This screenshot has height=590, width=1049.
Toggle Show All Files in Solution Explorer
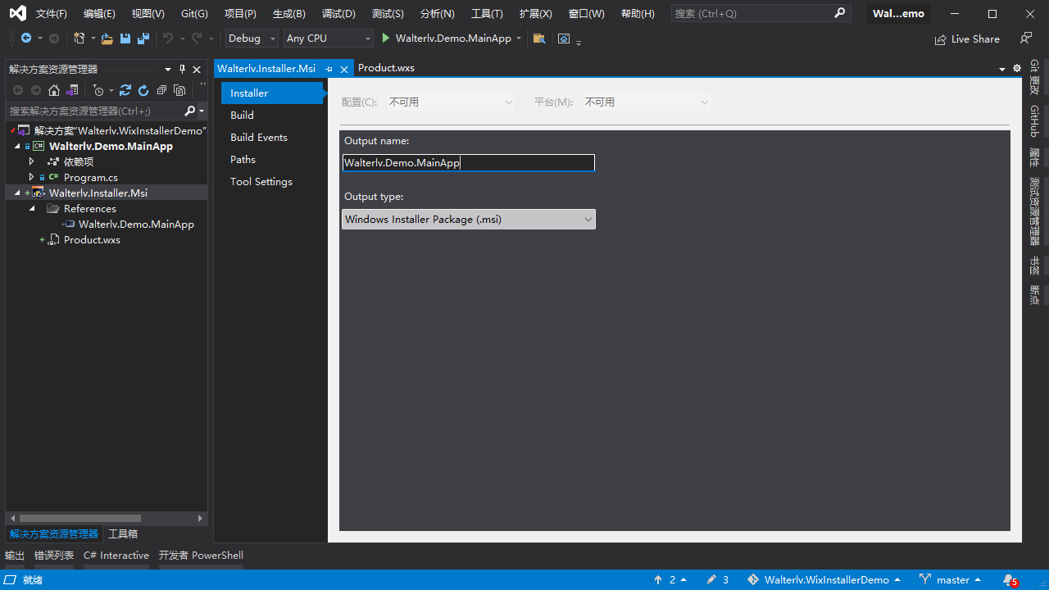[179, 90]
